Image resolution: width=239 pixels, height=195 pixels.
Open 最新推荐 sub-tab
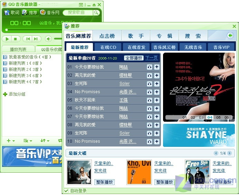click(79, 47)
